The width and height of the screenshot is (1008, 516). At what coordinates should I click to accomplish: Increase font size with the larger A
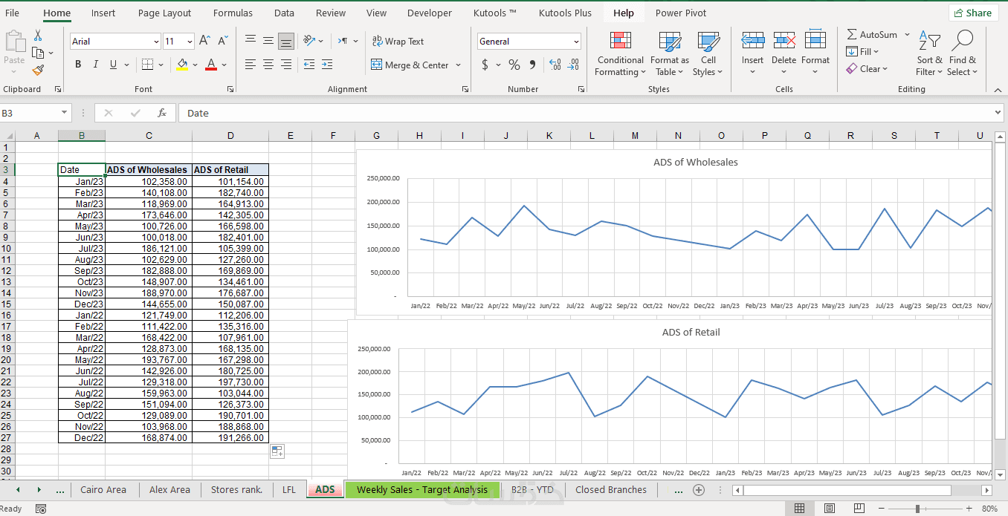pyautogui.click(x=204, y=41)
